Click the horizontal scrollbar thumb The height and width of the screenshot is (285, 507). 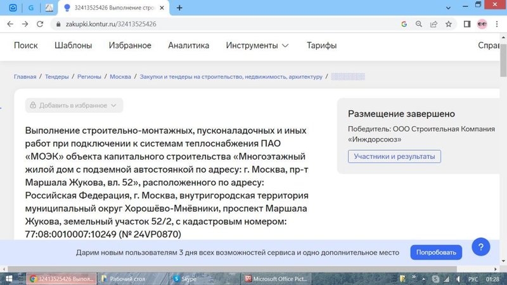232,269
